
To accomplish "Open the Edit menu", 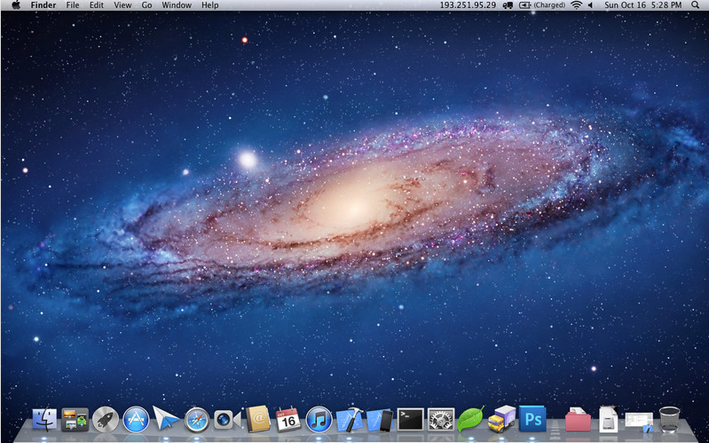I will (x=97, y=5).
